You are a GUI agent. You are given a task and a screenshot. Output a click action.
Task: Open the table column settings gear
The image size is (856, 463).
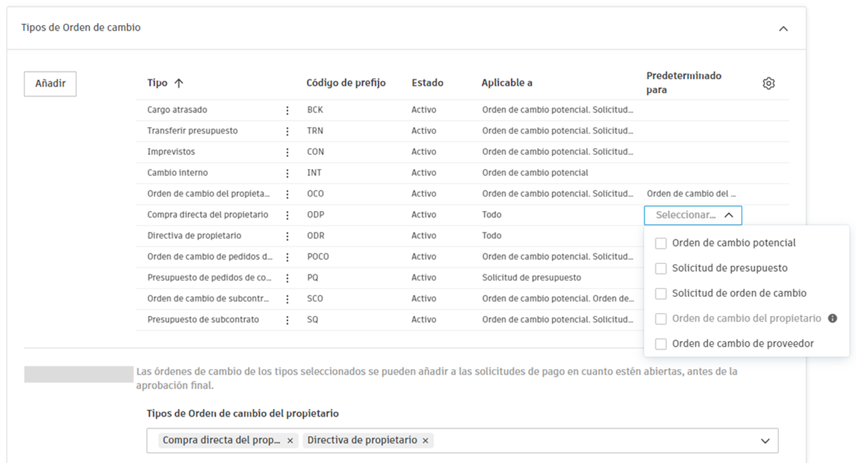pyautogui.click(x=769, y=82)
